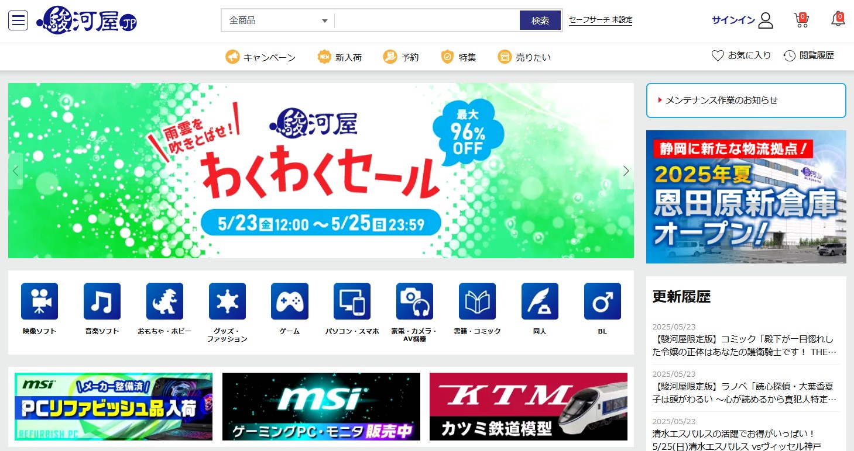Open the わくわくセール banner
Screen dimensions: 854x451
pyautogui.click(x=321, y=171)
